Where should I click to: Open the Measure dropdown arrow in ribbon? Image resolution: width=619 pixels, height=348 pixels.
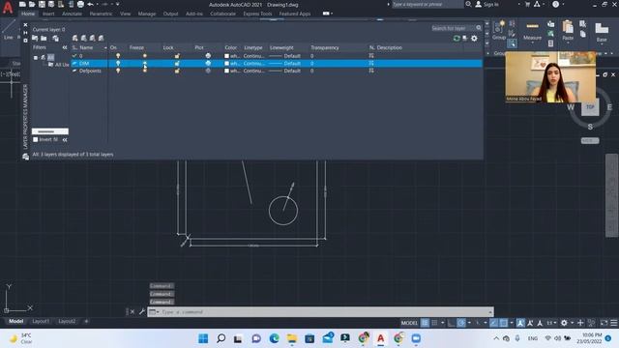point(532,43)
